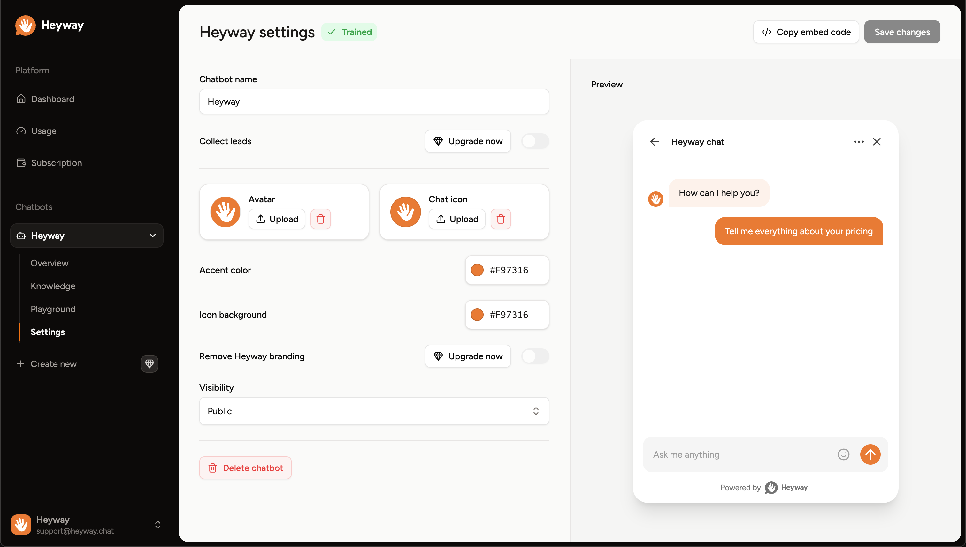Click Save changes
966x547 pixels.
pyautogui.click(x=902, y=32)
